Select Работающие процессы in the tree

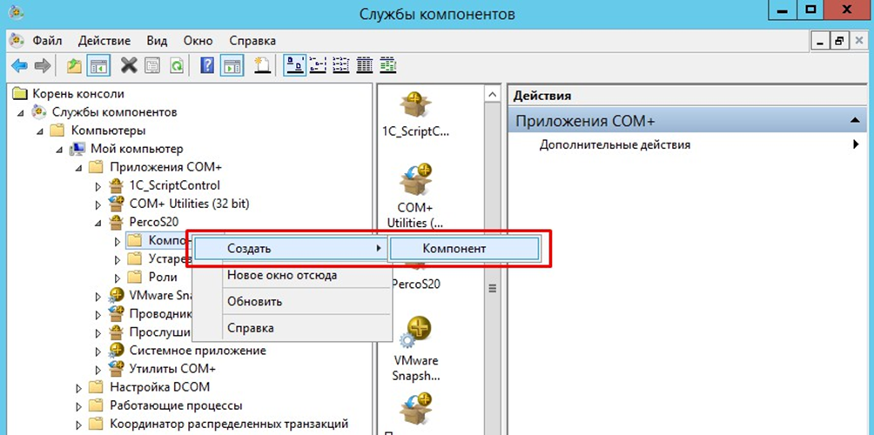(176, 405)
